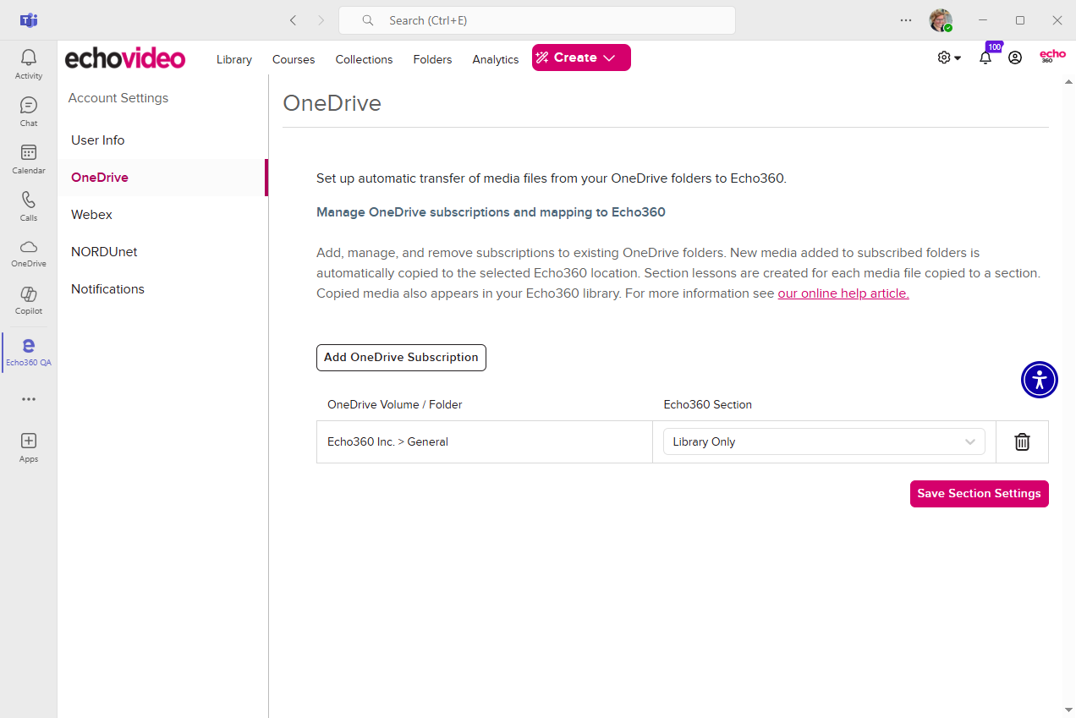
Task: Go back with the navigation arrow
Action: (x=293, y=20)
